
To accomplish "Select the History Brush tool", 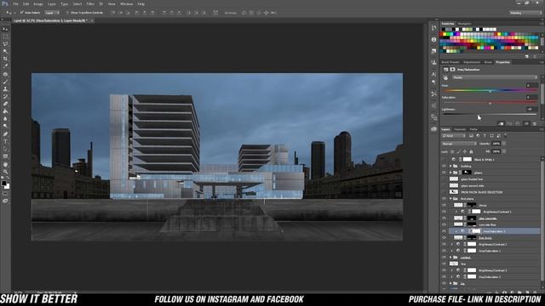I will (5, 96).
